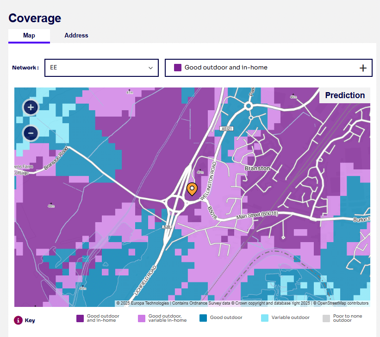Click the Good outdoor blue key swatch
The height and width of the screenshot is (337, 380).
click(x=203, y=318)
